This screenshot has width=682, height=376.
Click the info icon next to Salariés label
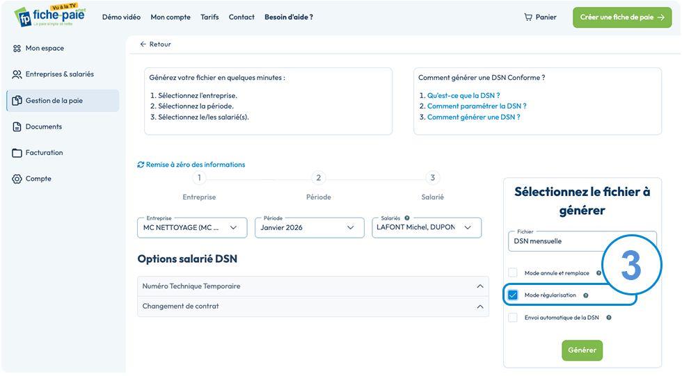click(407, 218)
